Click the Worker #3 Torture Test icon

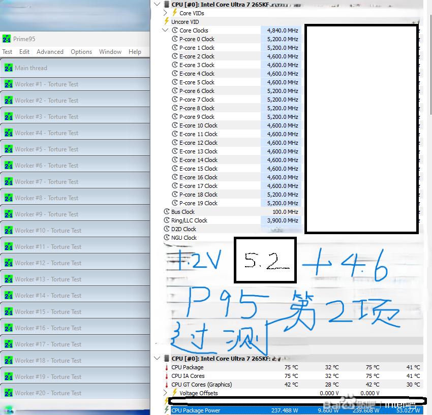point(9,116)
